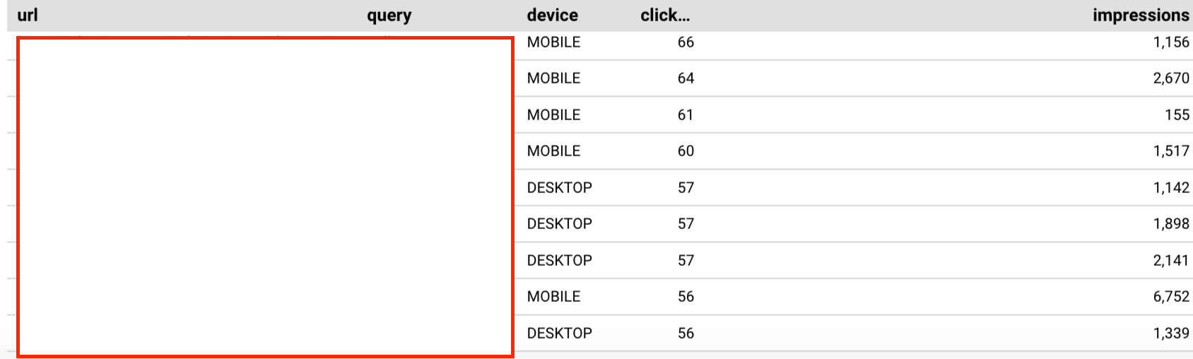Sort by the url column header
The image size is (1193, 359).
point(27,15)
